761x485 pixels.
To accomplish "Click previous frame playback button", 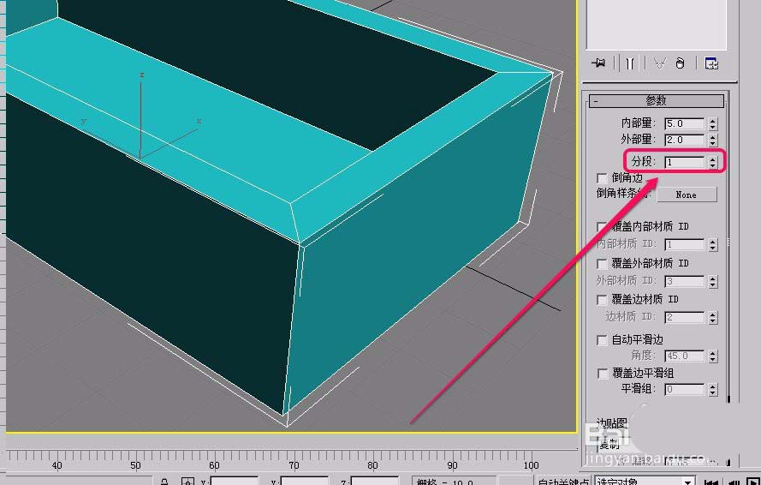I will [733, 482].
